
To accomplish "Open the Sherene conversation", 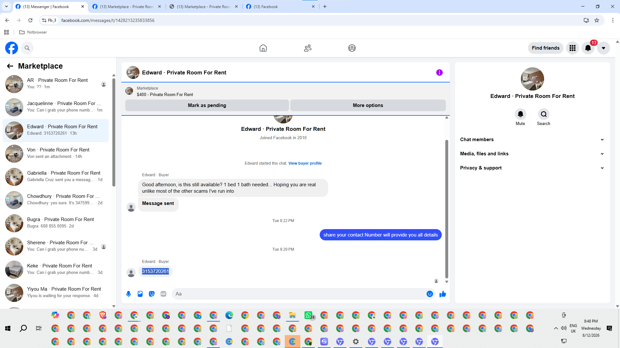I will coord(56,247).
